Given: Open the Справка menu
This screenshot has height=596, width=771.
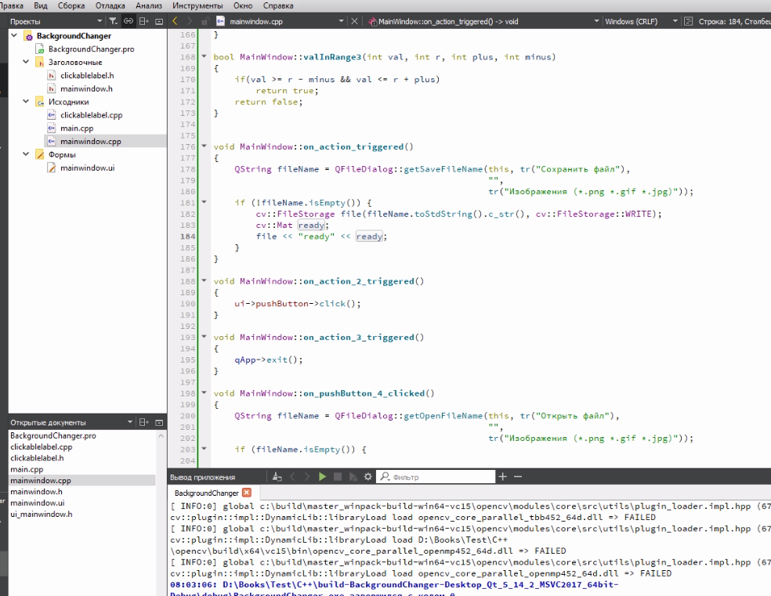Looking at the screenshot, I should 278,6.
